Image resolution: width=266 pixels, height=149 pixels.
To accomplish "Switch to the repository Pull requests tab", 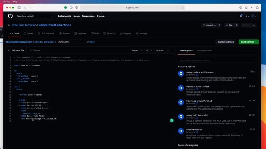I will 46,34.
